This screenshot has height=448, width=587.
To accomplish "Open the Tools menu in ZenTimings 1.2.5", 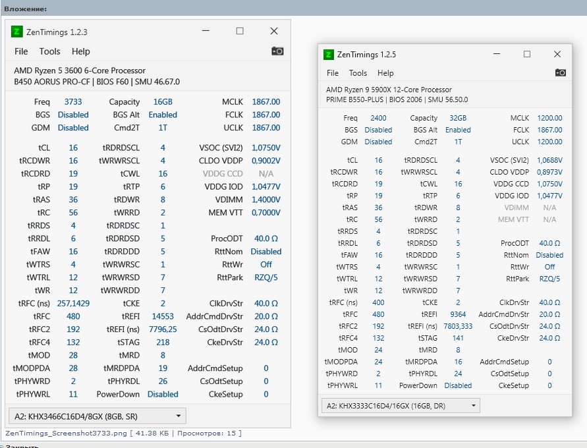I will click(x=358, y=73).
